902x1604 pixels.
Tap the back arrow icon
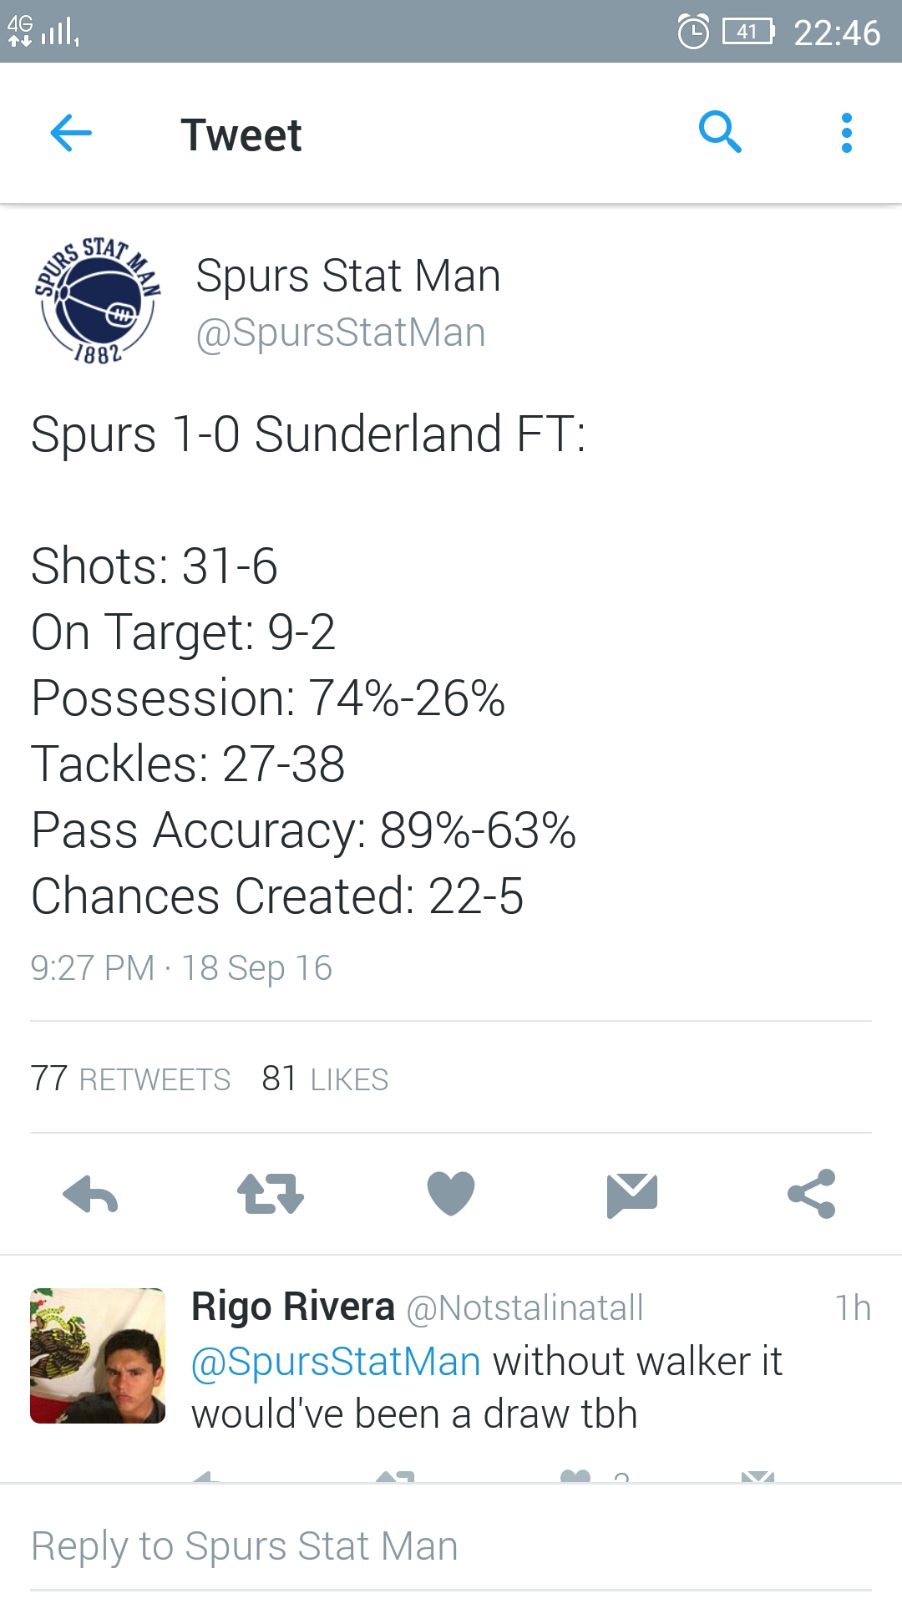click(71, 134)
